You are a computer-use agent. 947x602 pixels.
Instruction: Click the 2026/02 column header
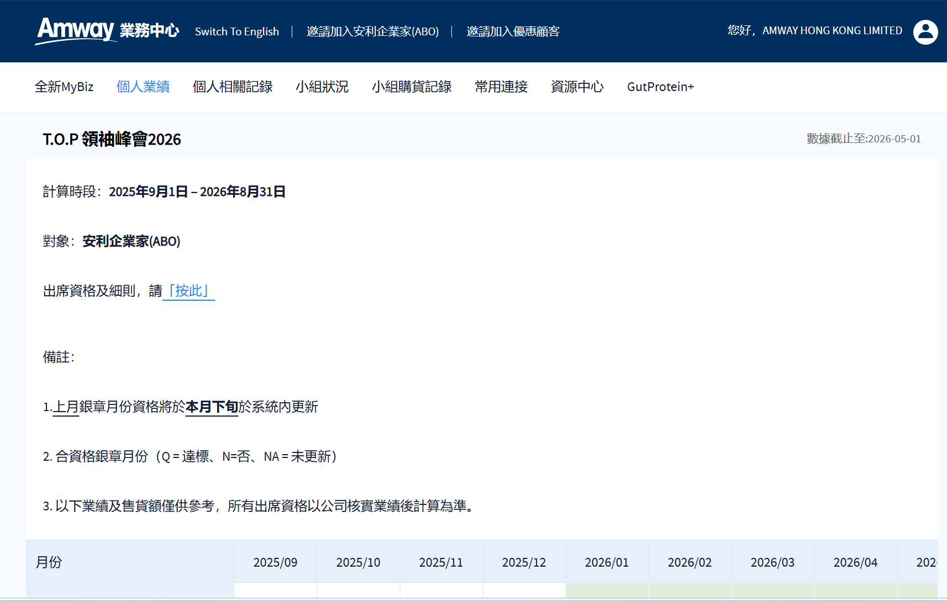pyautogui.click(x=690, y=562)
